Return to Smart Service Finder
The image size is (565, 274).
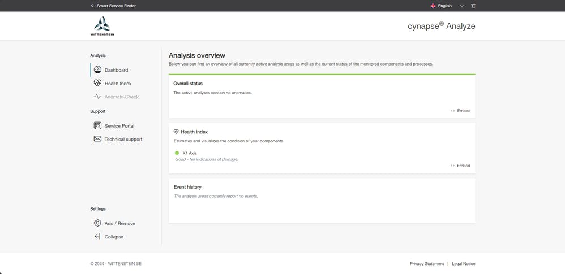tap(116, 6)
